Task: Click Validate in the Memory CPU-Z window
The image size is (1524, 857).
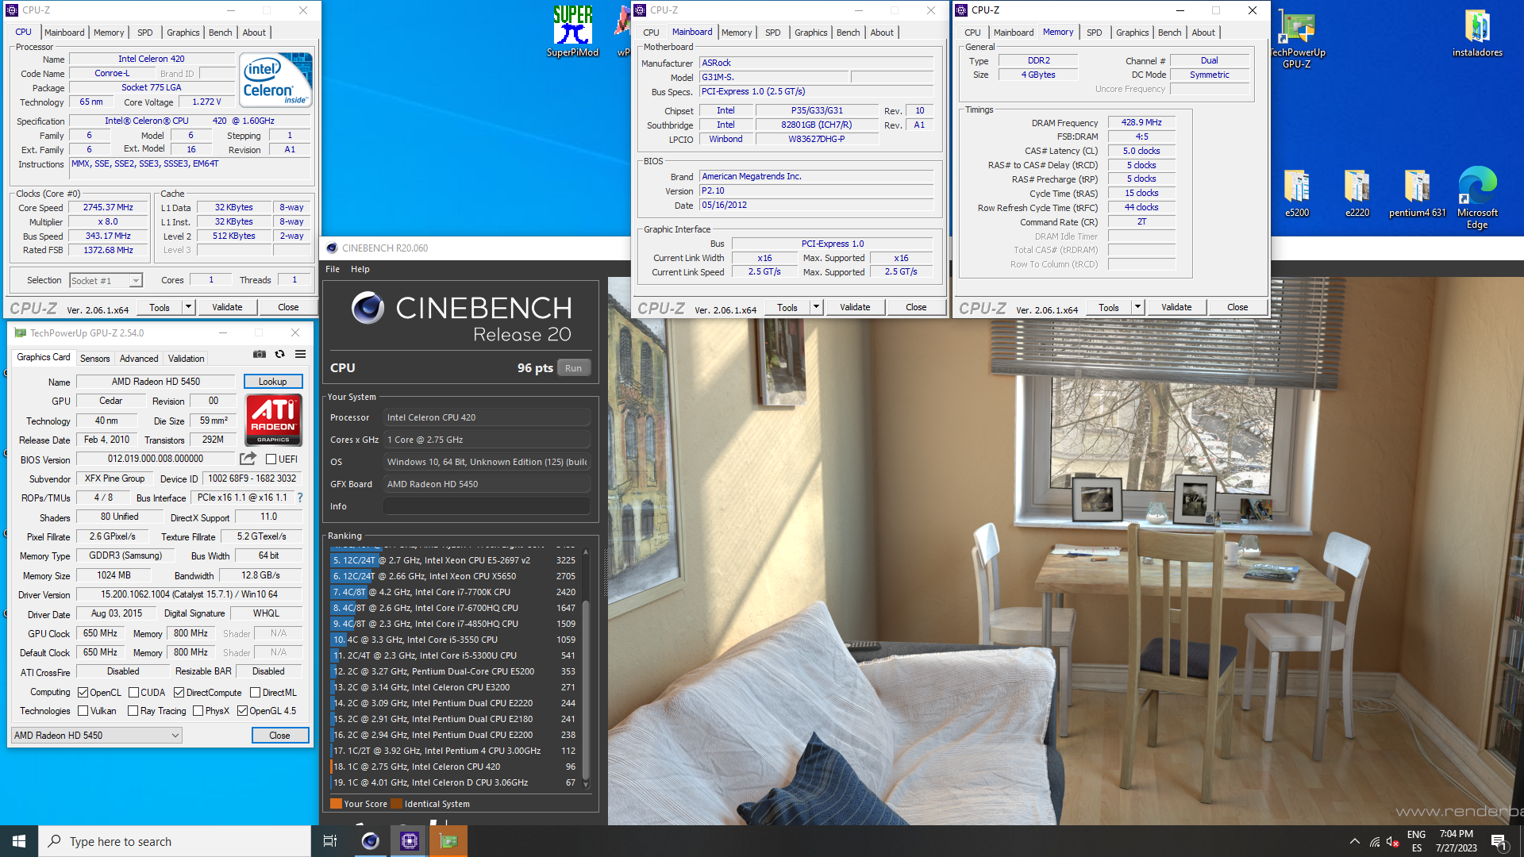Action: pos(1176,307)
